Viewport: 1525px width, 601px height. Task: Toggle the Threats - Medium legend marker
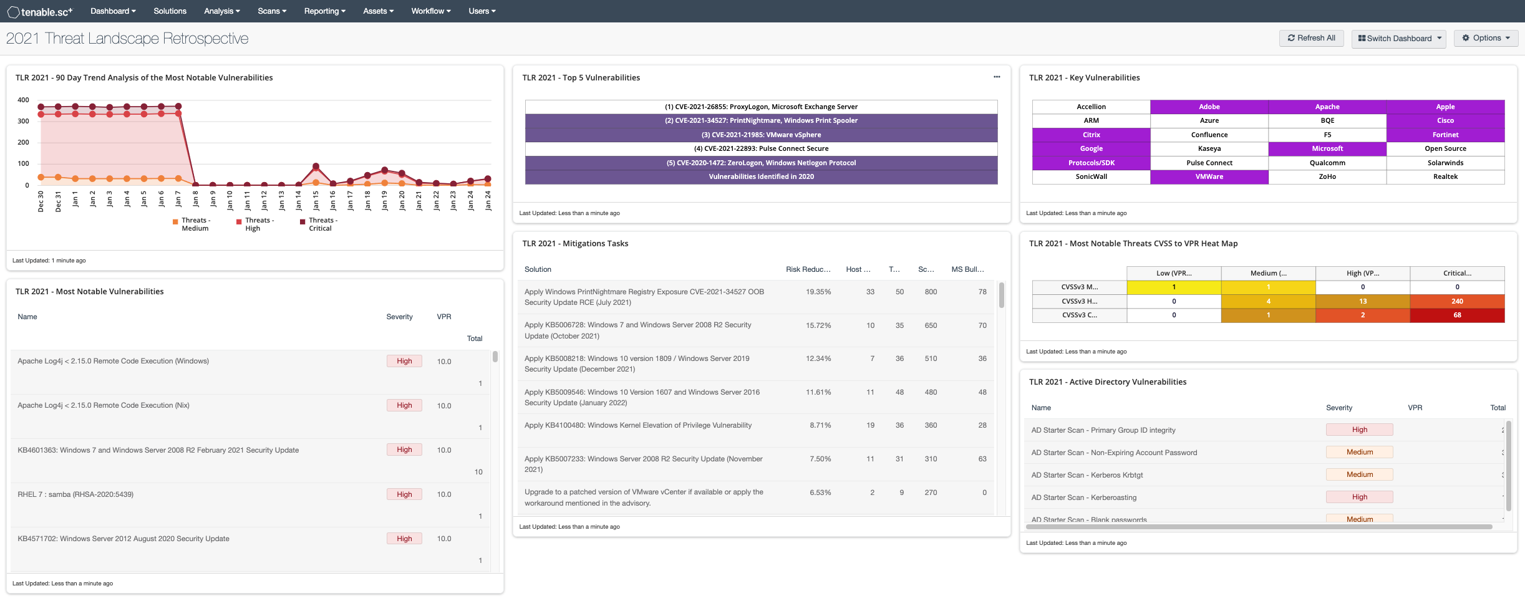coord(176,221)
